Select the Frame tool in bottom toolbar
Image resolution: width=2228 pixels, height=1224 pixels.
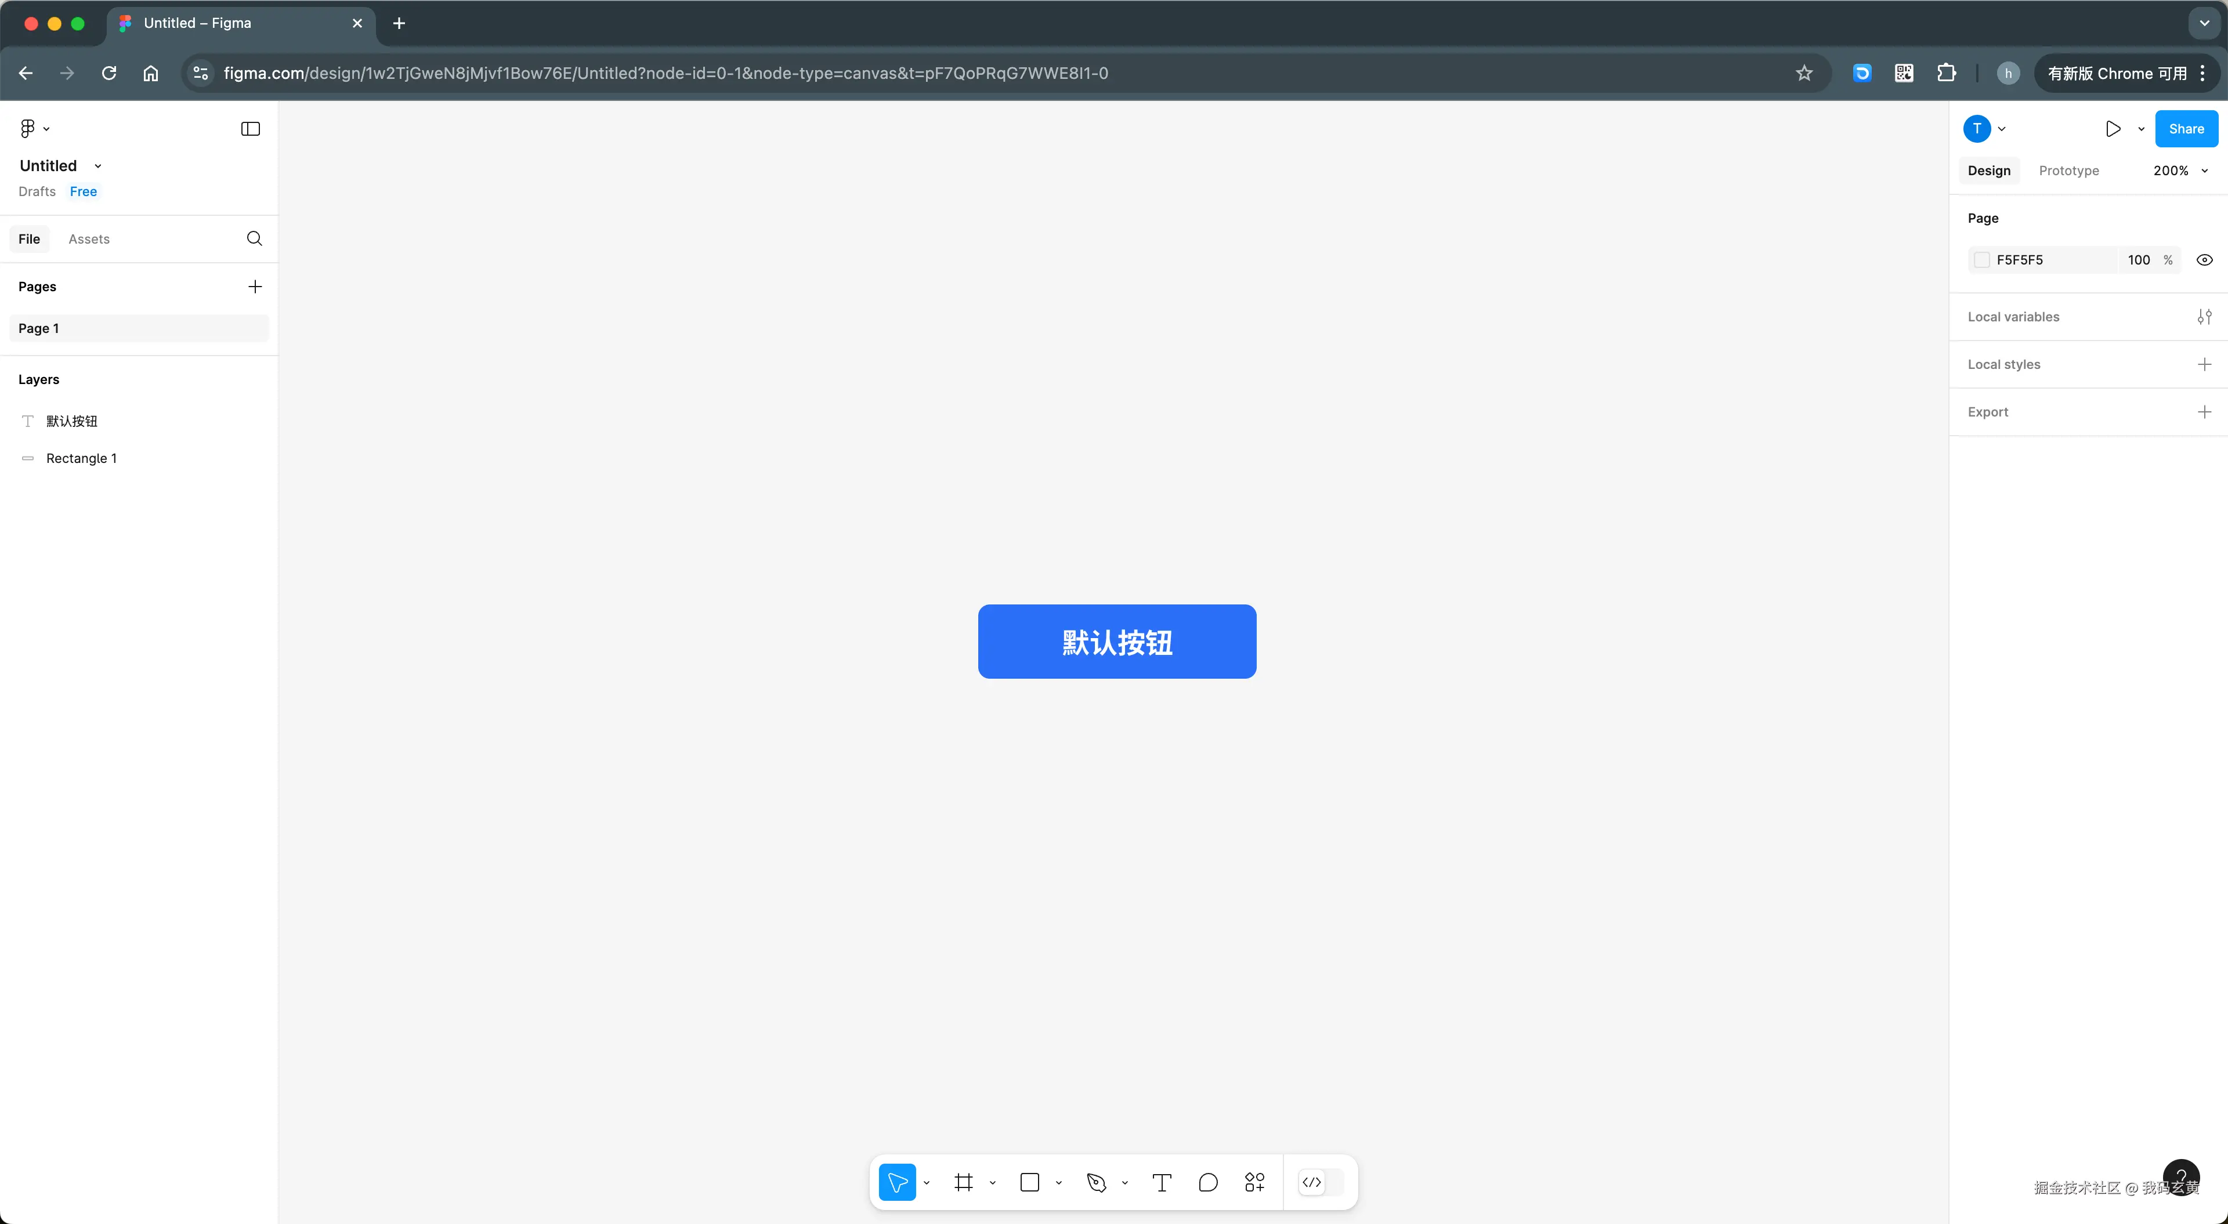(x=964, y=1182)
